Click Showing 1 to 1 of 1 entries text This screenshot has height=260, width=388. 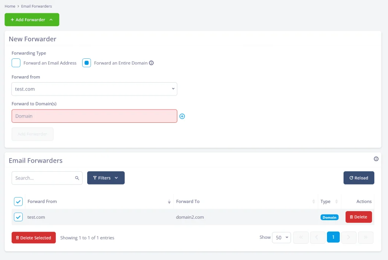pyautogui.click(x=87, y=238)
